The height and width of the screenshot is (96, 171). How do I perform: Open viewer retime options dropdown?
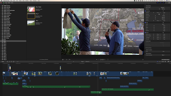(x=69, y=60)
